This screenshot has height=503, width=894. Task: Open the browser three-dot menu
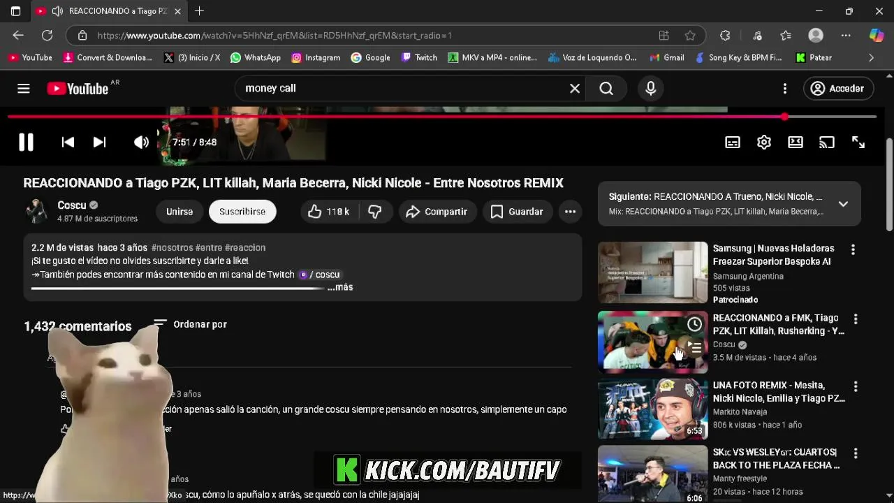click(846, 35)
